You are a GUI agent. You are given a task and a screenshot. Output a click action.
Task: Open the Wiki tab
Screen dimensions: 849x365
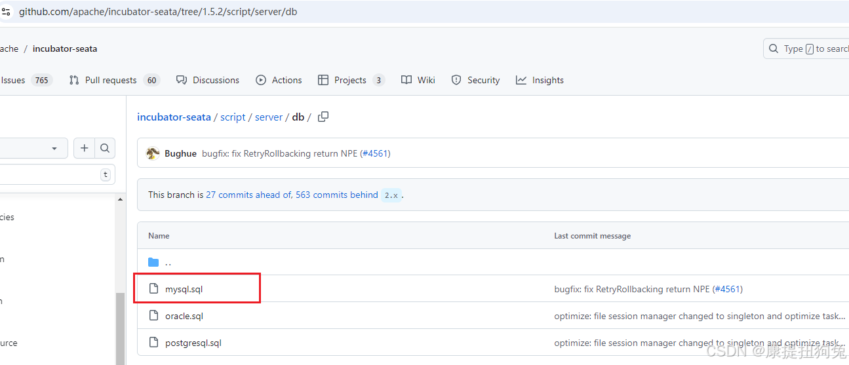(x=418, y=80)
